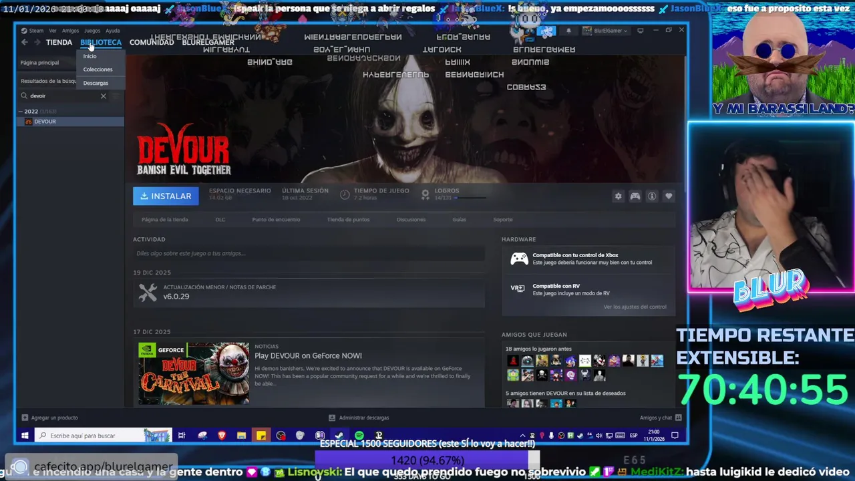Choose Descargas in Biblioteca dropdown
Viewport: 855px width, 481px height.
point(96,83)
